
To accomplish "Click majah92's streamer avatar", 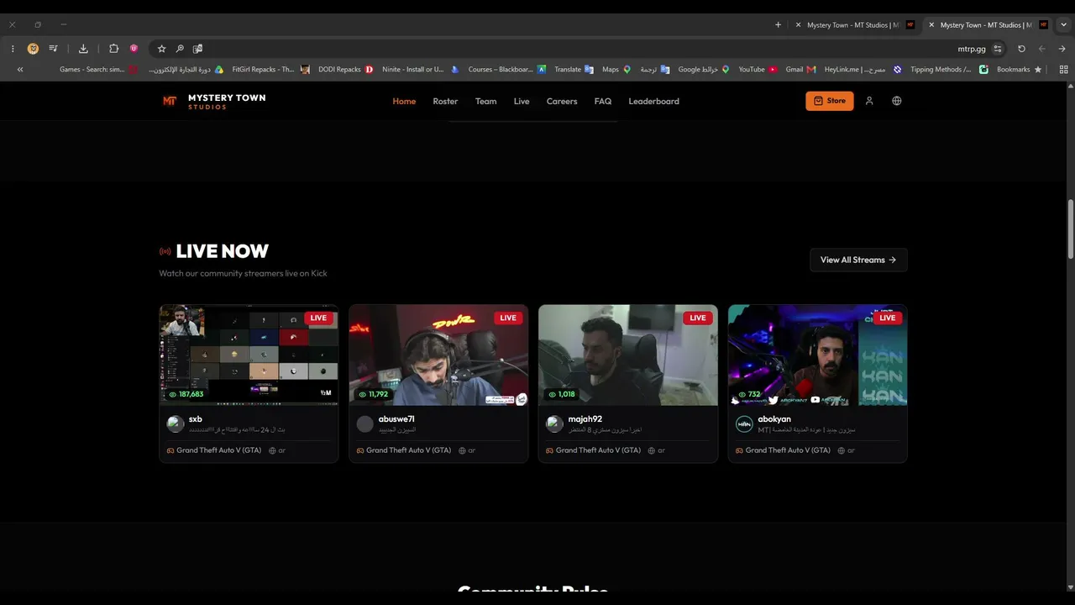I will (x=554, y=423).
